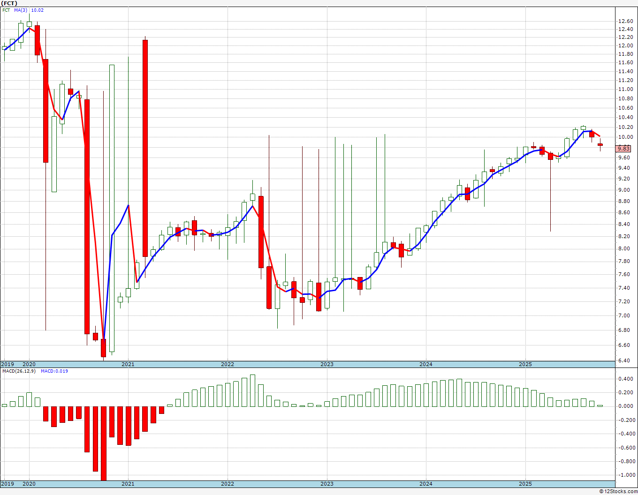Image resolution: width=638 pixels, height=495 pixels.
Task: Click the 0.000 MACD axis label
Action: (x=627, y=406)
